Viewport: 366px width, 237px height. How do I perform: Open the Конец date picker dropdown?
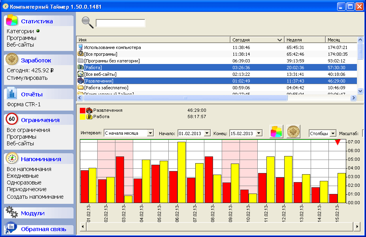pyautogui.click(x=258, y=134)
